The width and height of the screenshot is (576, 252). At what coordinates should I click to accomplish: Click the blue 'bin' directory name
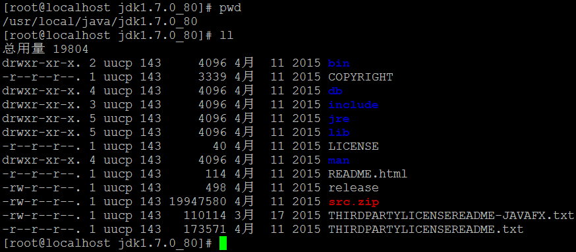click(x=339, y=63)
